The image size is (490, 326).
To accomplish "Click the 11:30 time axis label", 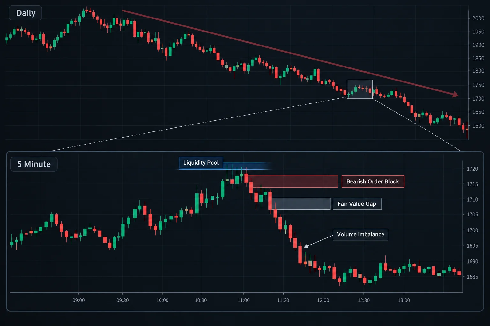I will (283, 301).
